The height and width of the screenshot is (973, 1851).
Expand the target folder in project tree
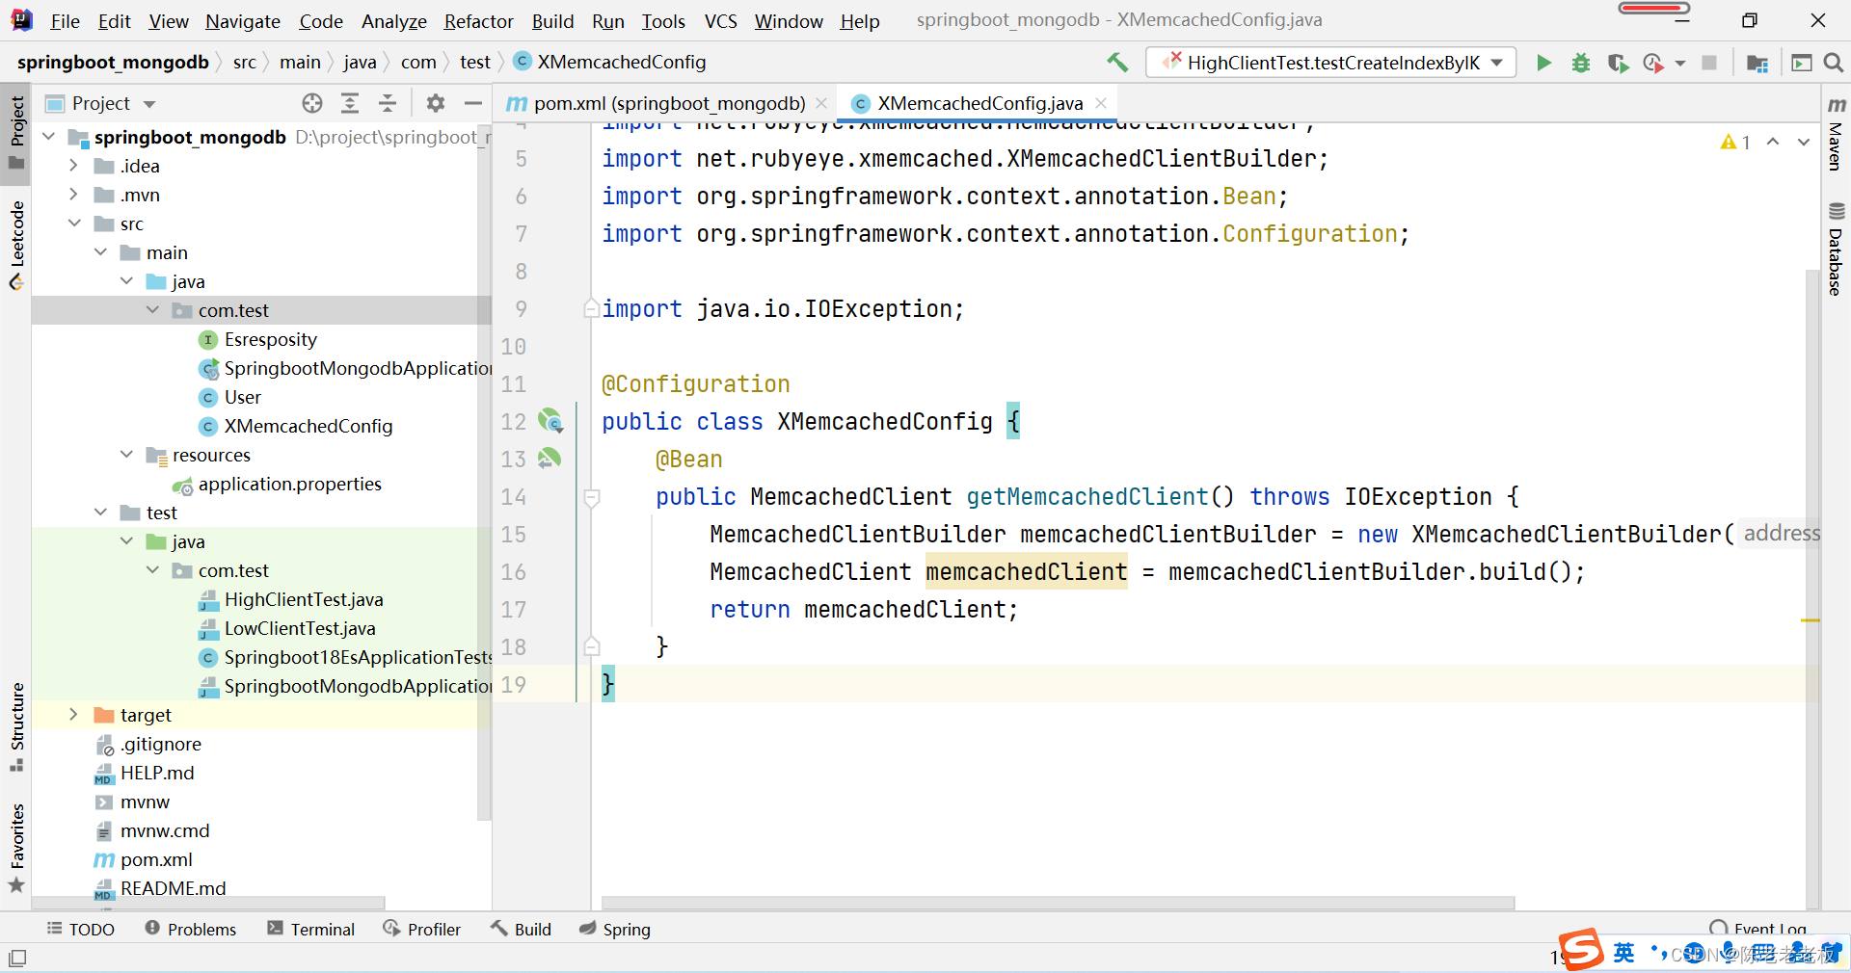click(x=73, y=715)
